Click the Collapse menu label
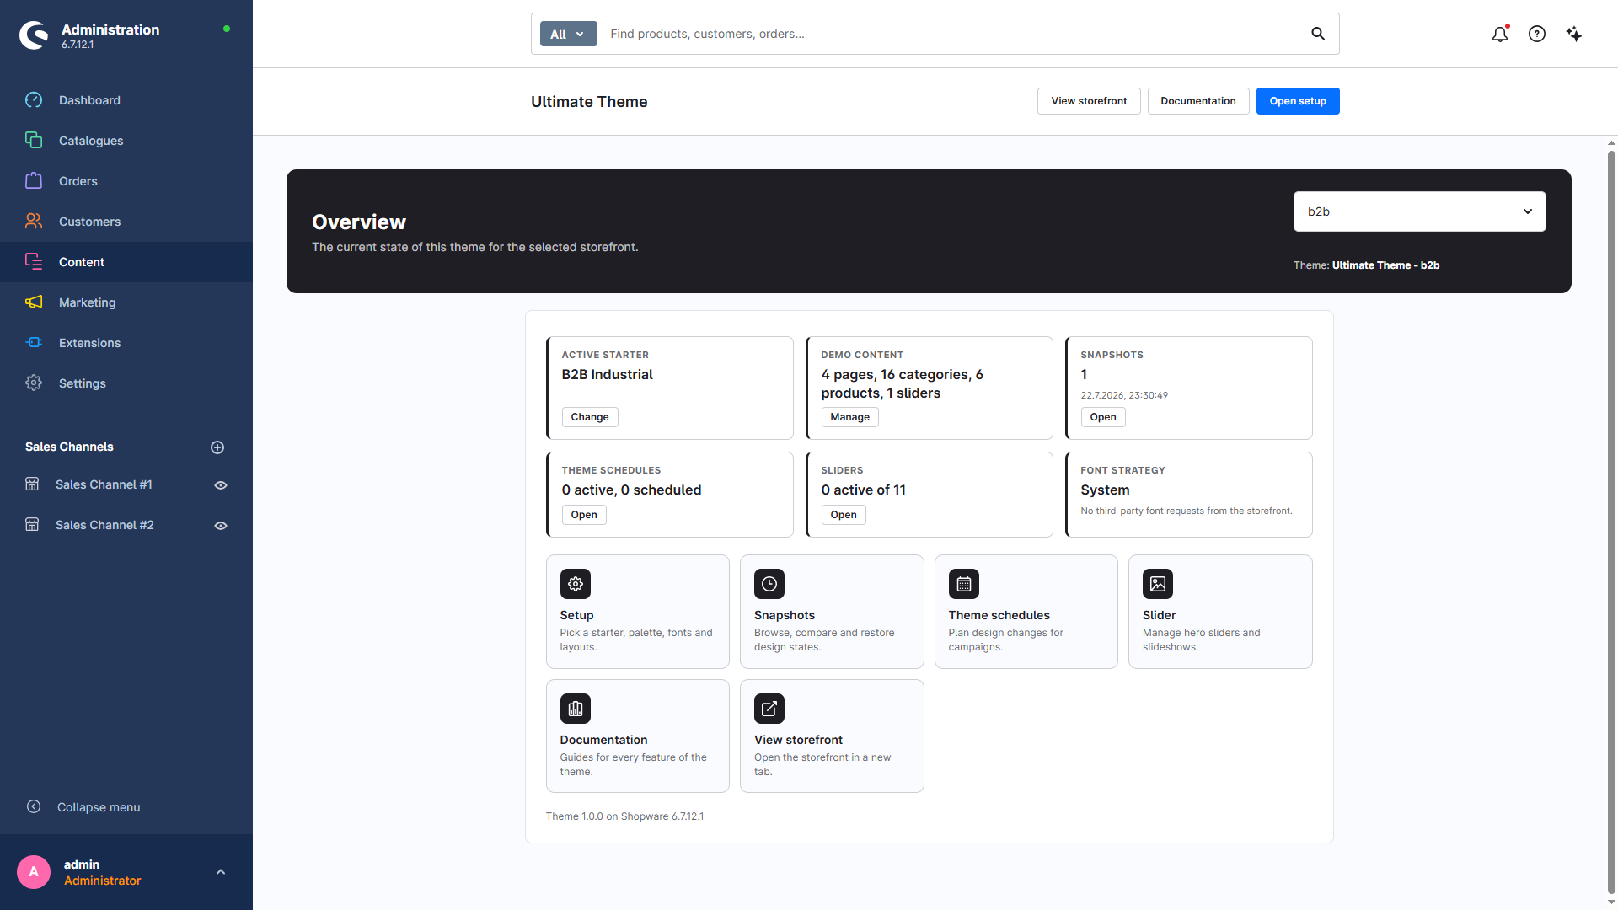 (99, 807)
